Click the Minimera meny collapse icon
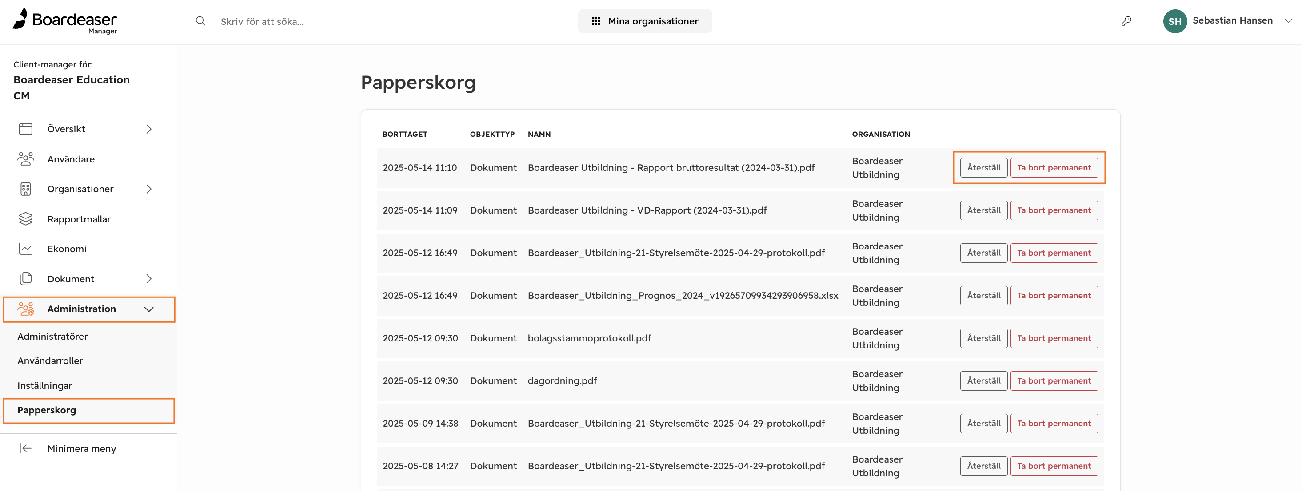The height and width of the screenshot is (491, 1302). coord(26,448)
